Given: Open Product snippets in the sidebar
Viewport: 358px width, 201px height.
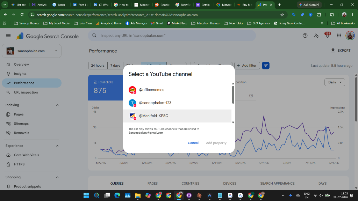Looking at the screenshot, I should 31,186.
